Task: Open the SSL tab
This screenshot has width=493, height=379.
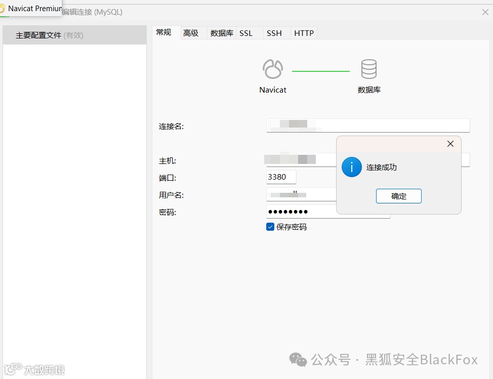Action: 250,33
